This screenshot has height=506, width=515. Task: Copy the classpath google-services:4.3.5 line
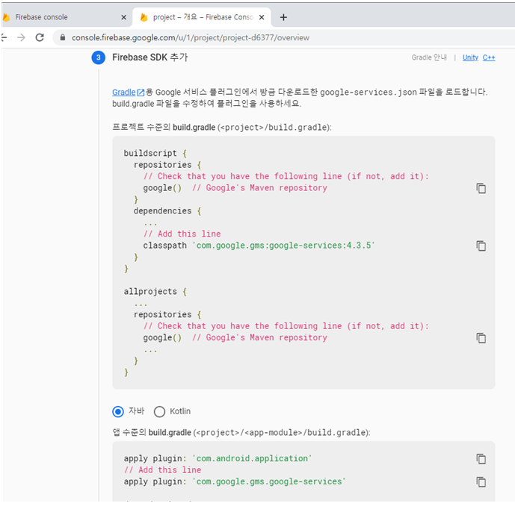tap(481, 246)
